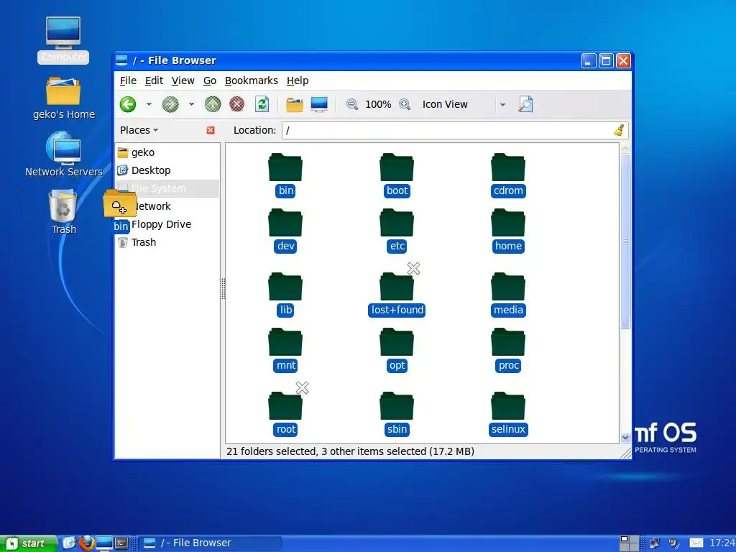The image size is (736, 552).
Task: Select geko in Places sidebar
Action: [x=167, y=152]
